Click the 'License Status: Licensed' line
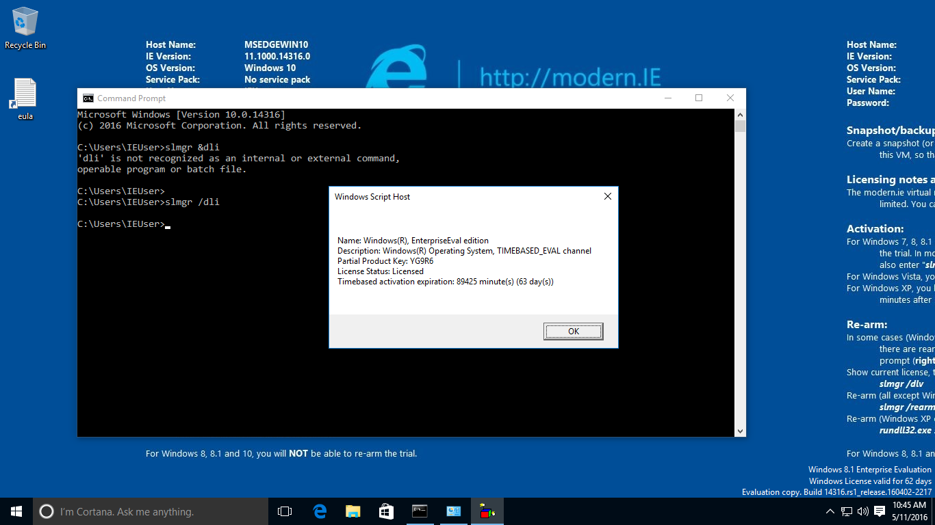The width and height of the screenshot is (935, 525). click(381, 271)
